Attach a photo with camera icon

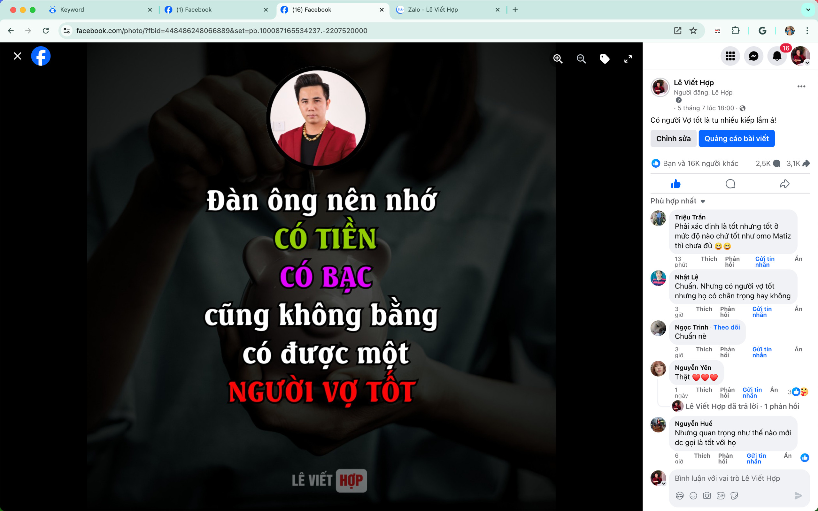pyautogui.click(x=707, y=495)
